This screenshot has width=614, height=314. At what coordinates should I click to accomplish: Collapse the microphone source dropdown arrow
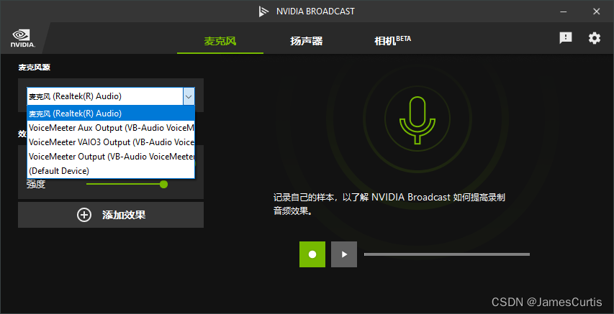tap(189, 96)
